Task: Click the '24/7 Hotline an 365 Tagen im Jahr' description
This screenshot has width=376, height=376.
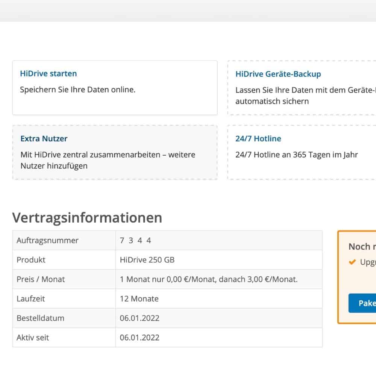Action: tap(297, 155)
